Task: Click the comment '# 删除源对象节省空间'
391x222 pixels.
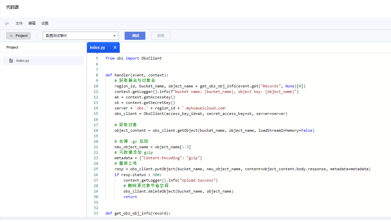Action: click(146, 186)
